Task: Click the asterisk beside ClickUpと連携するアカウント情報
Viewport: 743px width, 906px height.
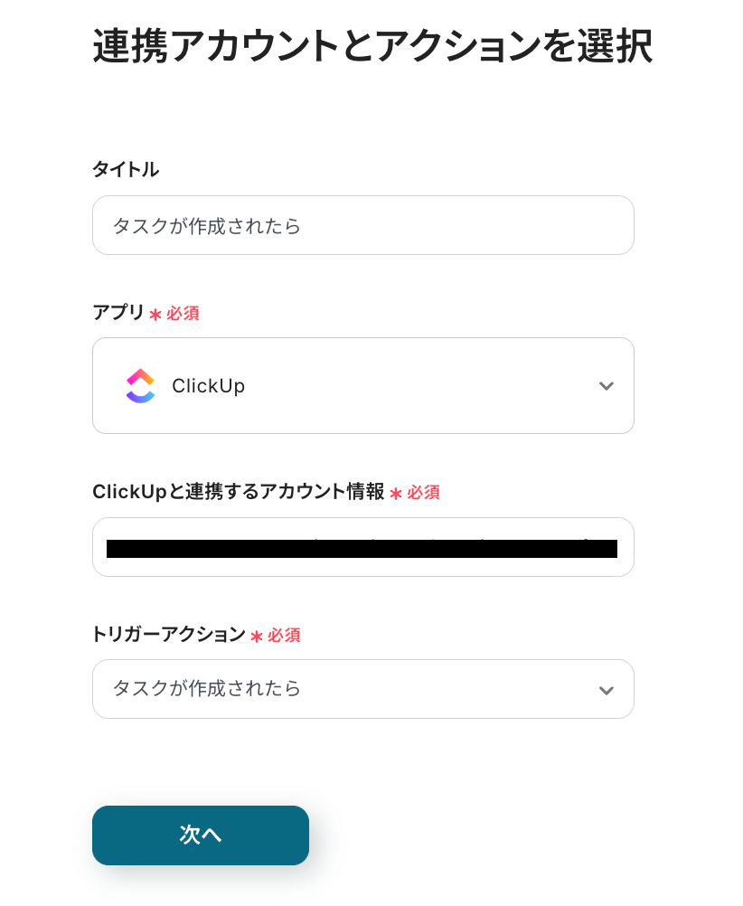Action: (x=396, y=494)
